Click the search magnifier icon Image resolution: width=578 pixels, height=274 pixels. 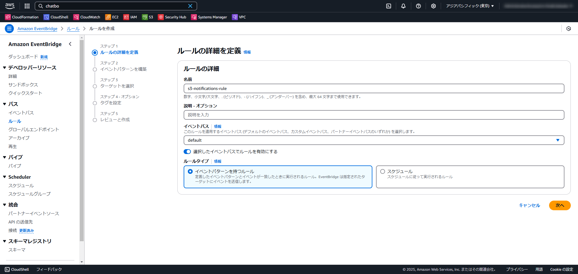click(41, 6)
